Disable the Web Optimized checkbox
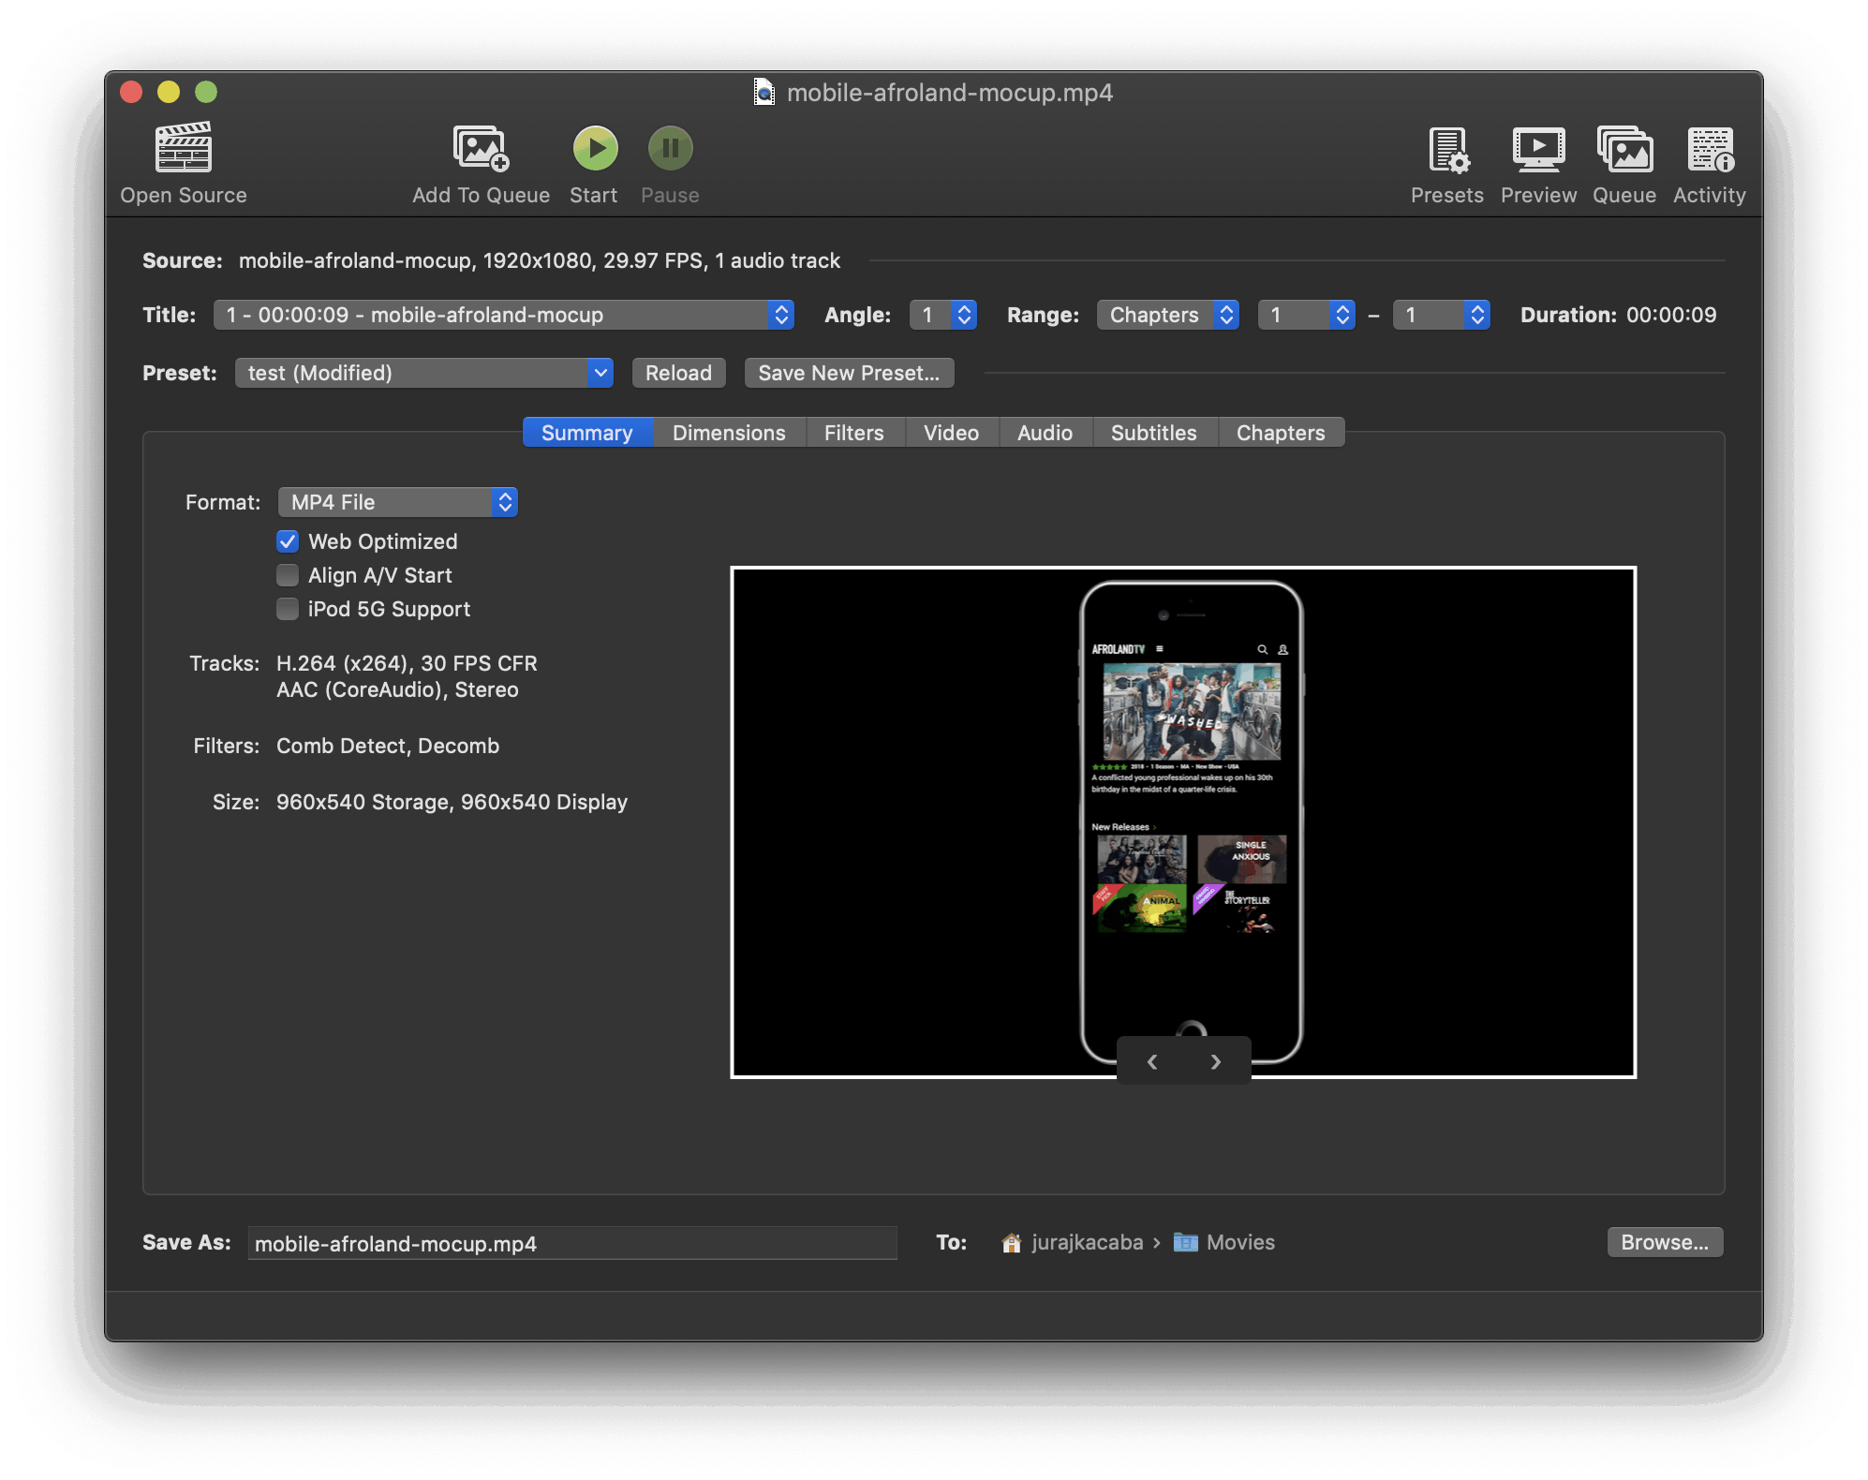The width and height of the screenshot is (1868, 1480). pyautogui.click(x=288, y=541)
